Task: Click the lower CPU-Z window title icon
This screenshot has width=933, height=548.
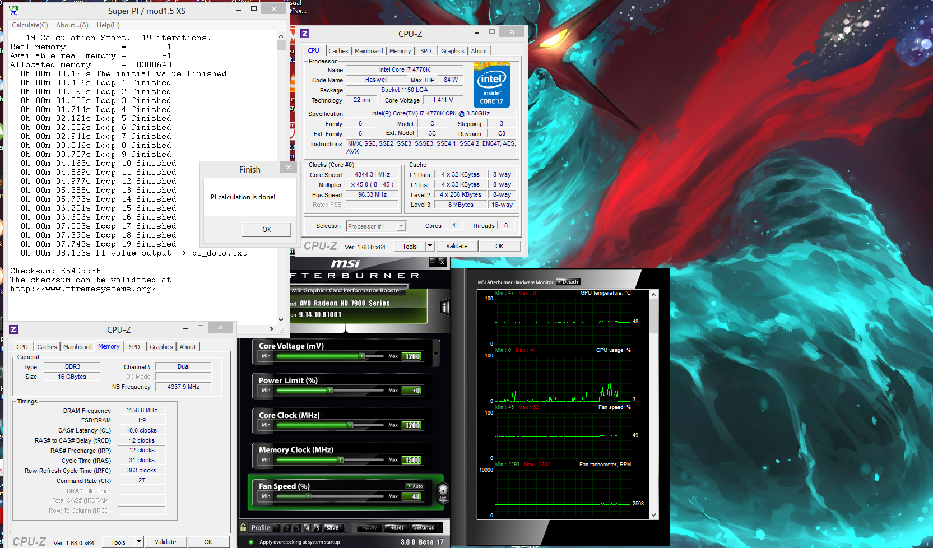Action: pos(13,329)
